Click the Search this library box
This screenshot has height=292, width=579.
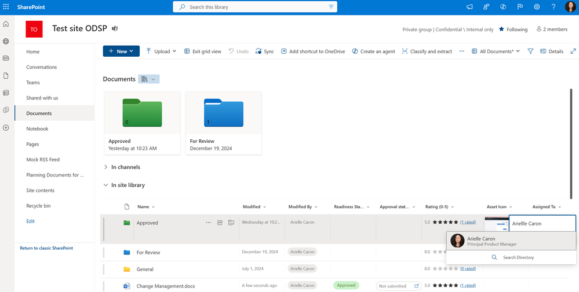[x=255, y=7]
